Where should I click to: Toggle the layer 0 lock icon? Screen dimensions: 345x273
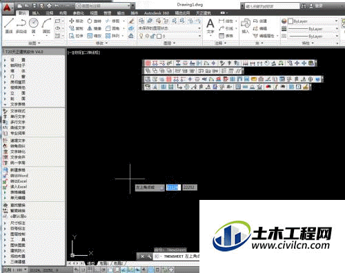point(152,36)
